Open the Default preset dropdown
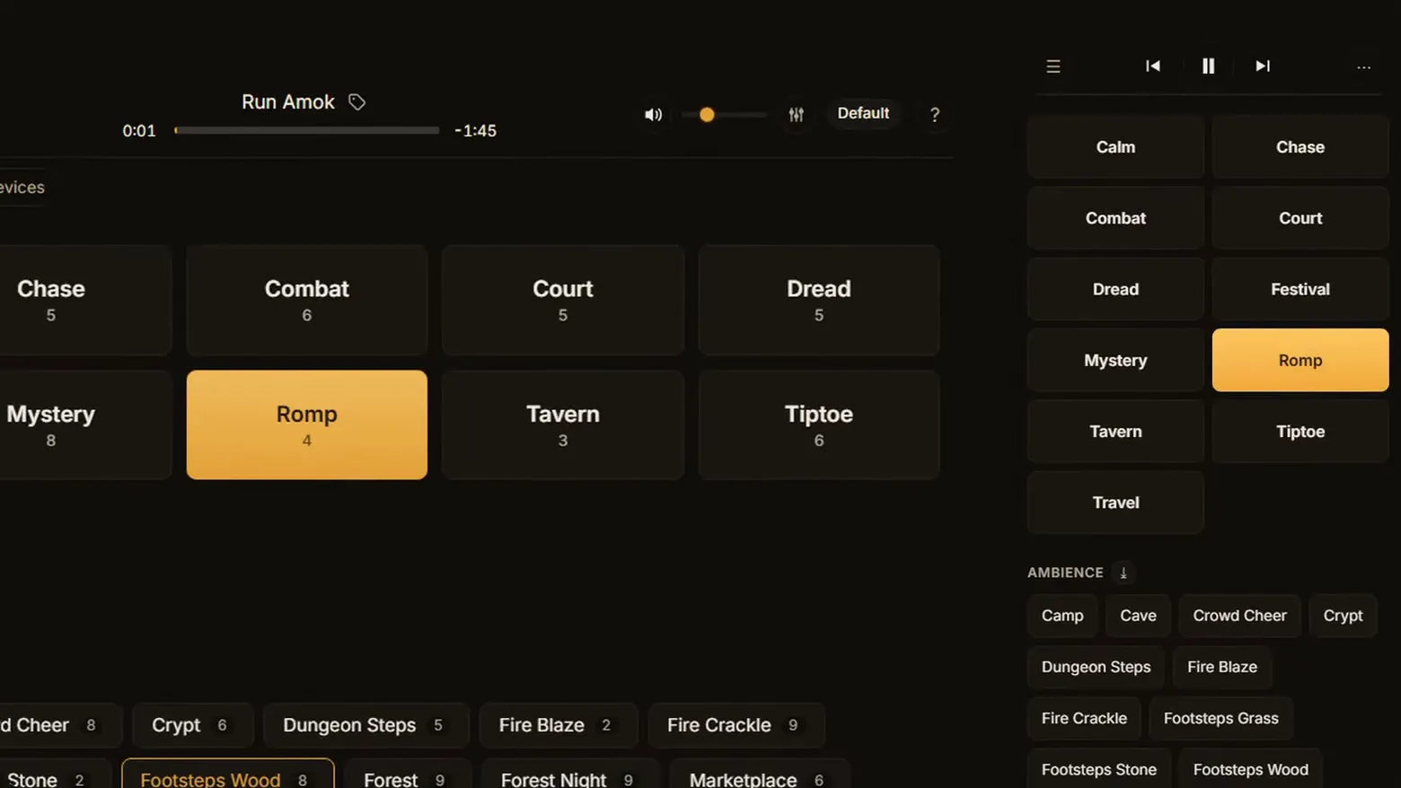 [863, 113]
